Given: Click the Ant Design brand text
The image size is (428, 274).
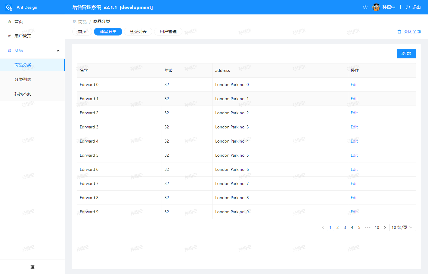Looking at the screenshot, I should (27, 7).
